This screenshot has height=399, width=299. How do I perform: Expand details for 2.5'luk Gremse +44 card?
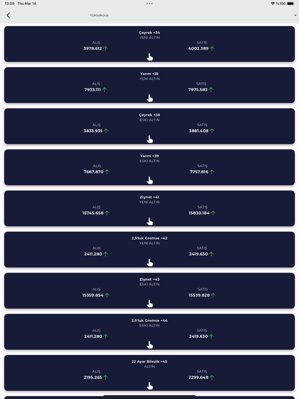(149, 345)
